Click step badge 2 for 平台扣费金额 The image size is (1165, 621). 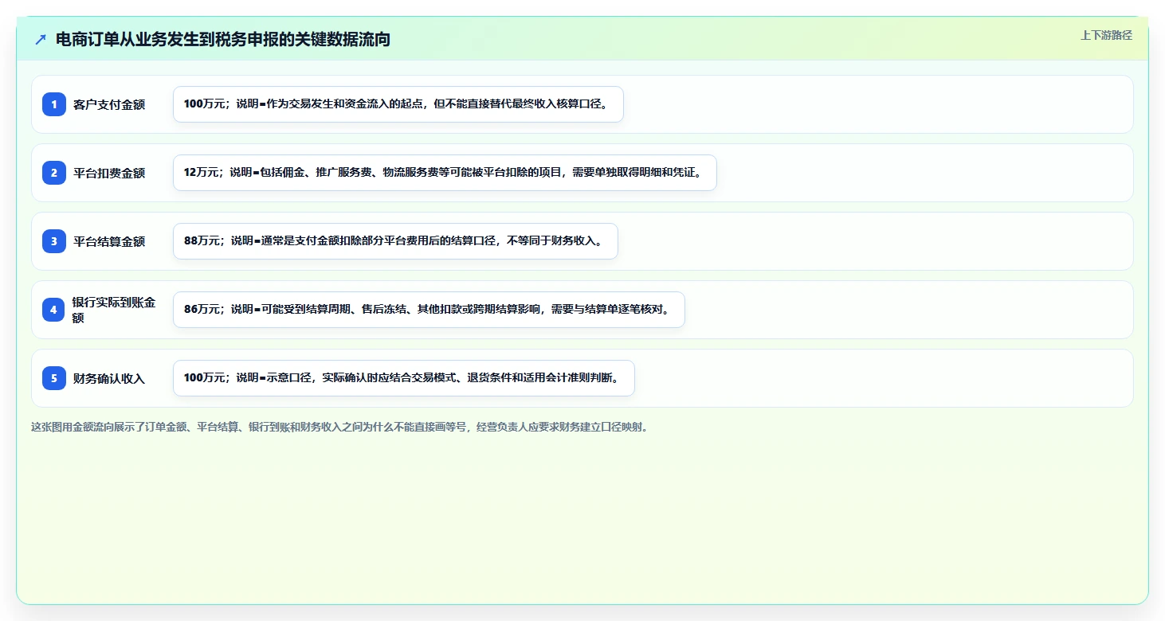54,173
